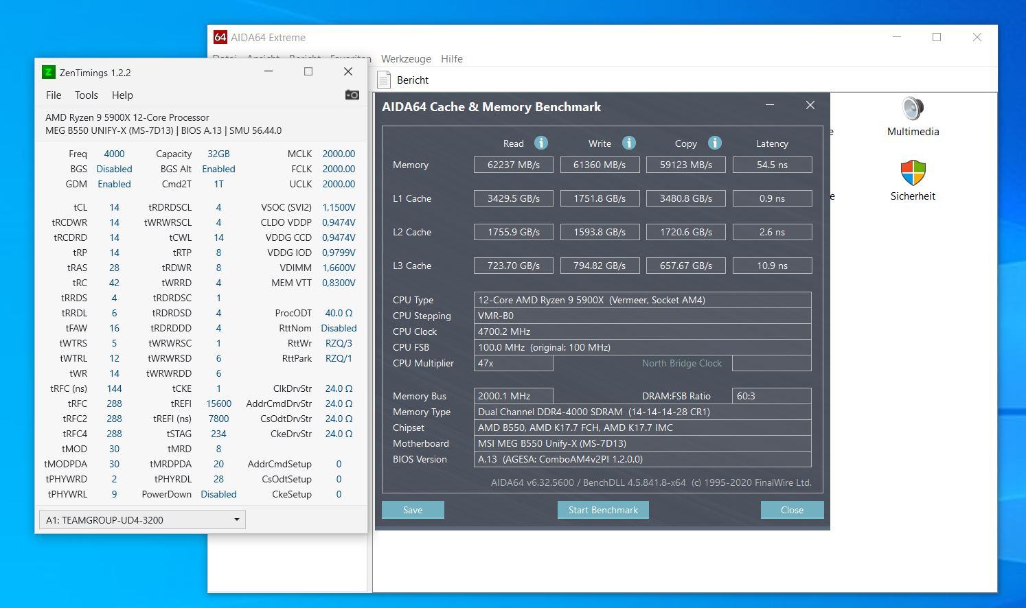Click the tRFC (ns) value 144
This screenshot has height=608, width=1026.
114,388
